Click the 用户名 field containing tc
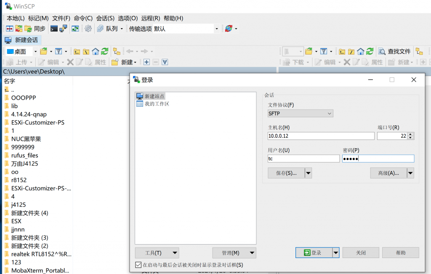431x274 pixels. click(x=303, y=158)
